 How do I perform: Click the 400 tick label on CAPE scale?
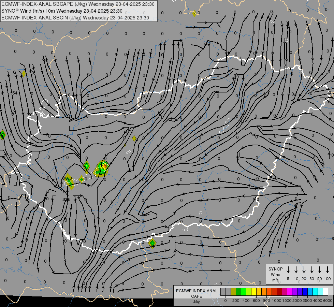(246, 301)
